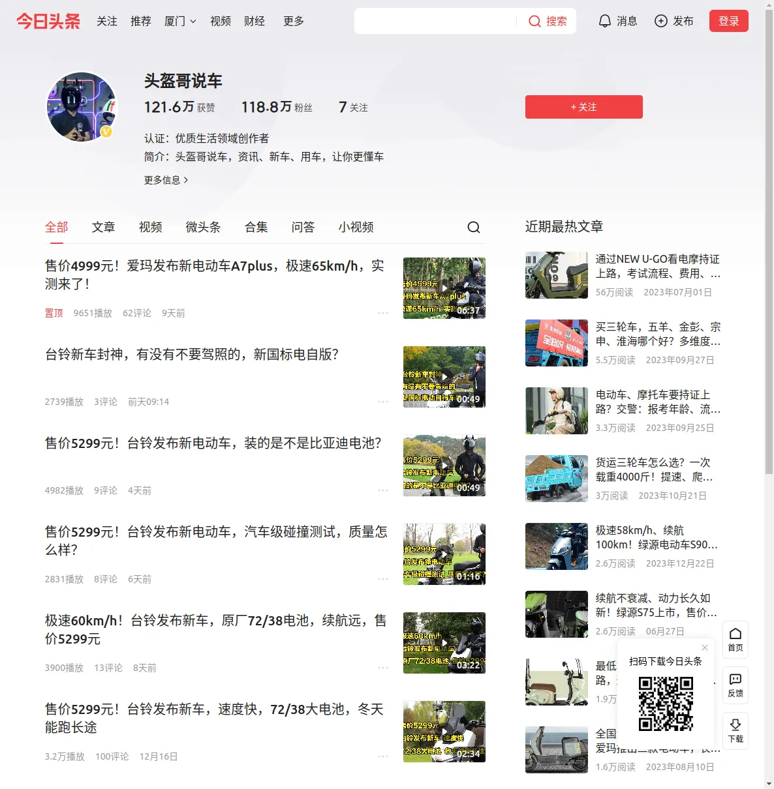
Task: Open more options for 汽车级碰撞测试 post
Action: pyautogui.click(x=383, y=579)
